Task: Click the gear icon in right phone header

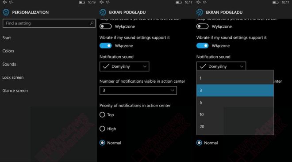Action: point(200,12)
